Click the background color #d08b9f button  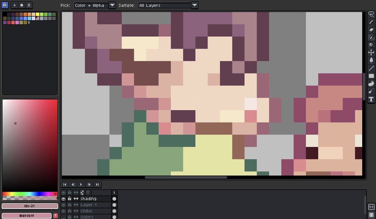click(x=27, y=216)
